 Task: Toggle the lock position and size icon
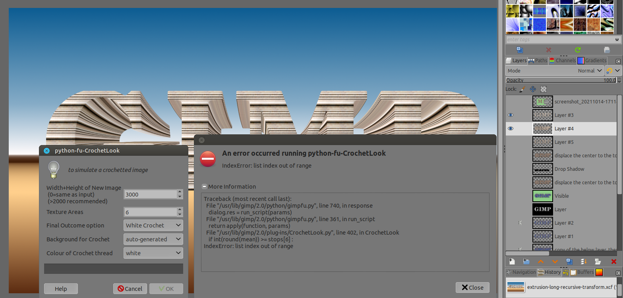point(533,89)
